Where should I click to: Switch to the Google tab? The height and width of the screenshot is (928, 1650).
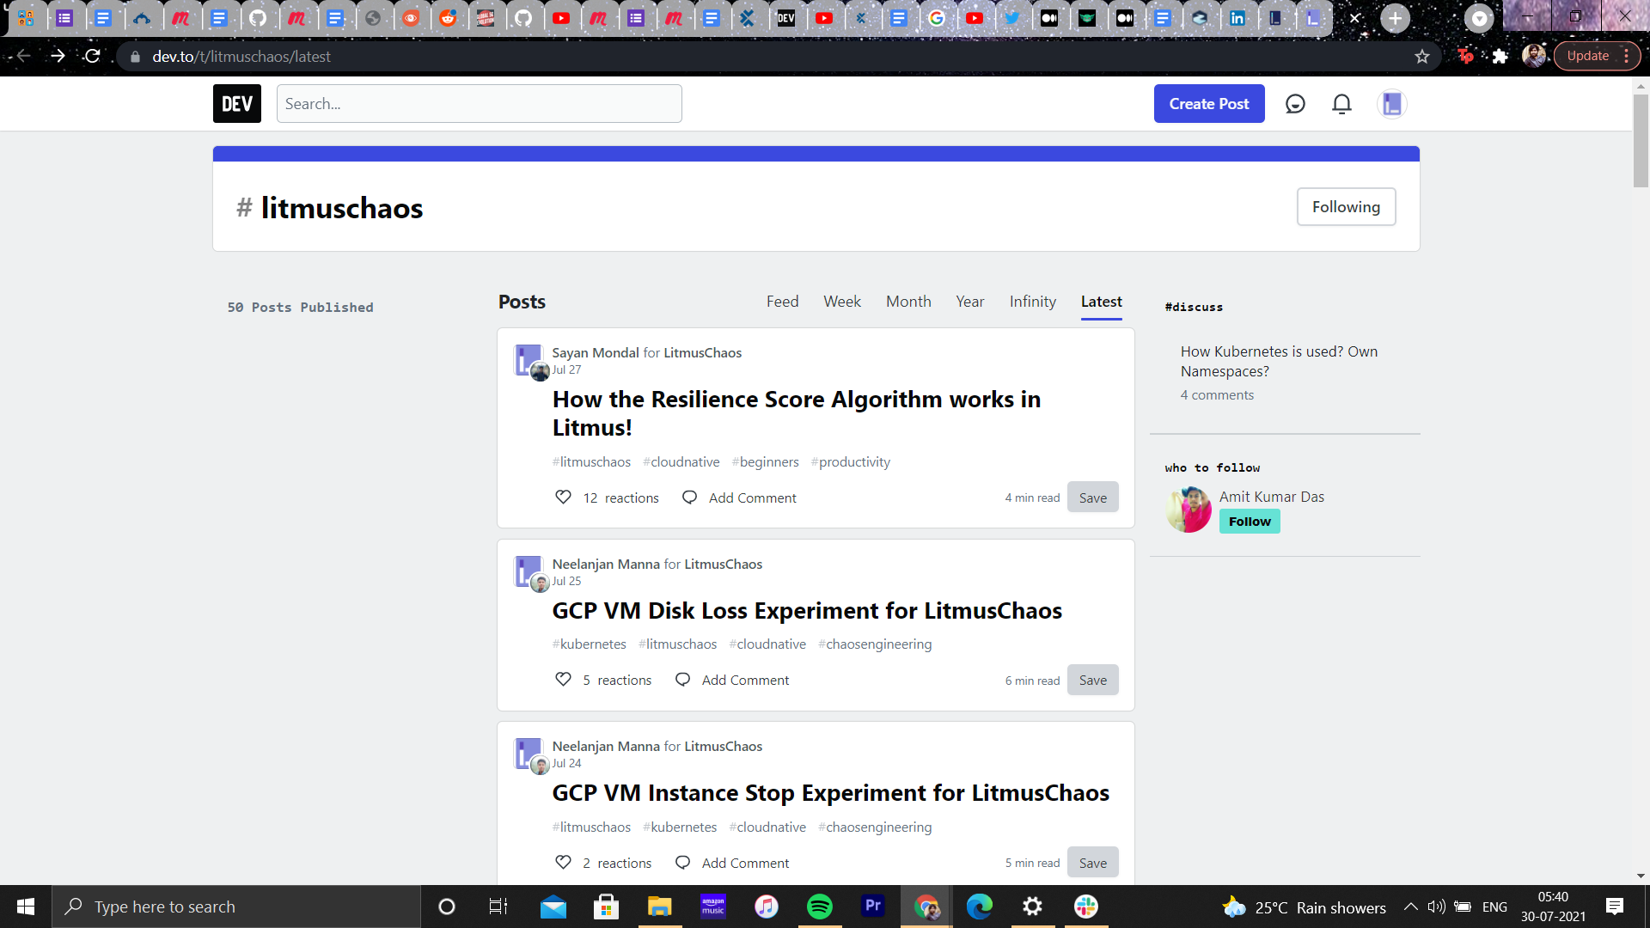[937, 18]
